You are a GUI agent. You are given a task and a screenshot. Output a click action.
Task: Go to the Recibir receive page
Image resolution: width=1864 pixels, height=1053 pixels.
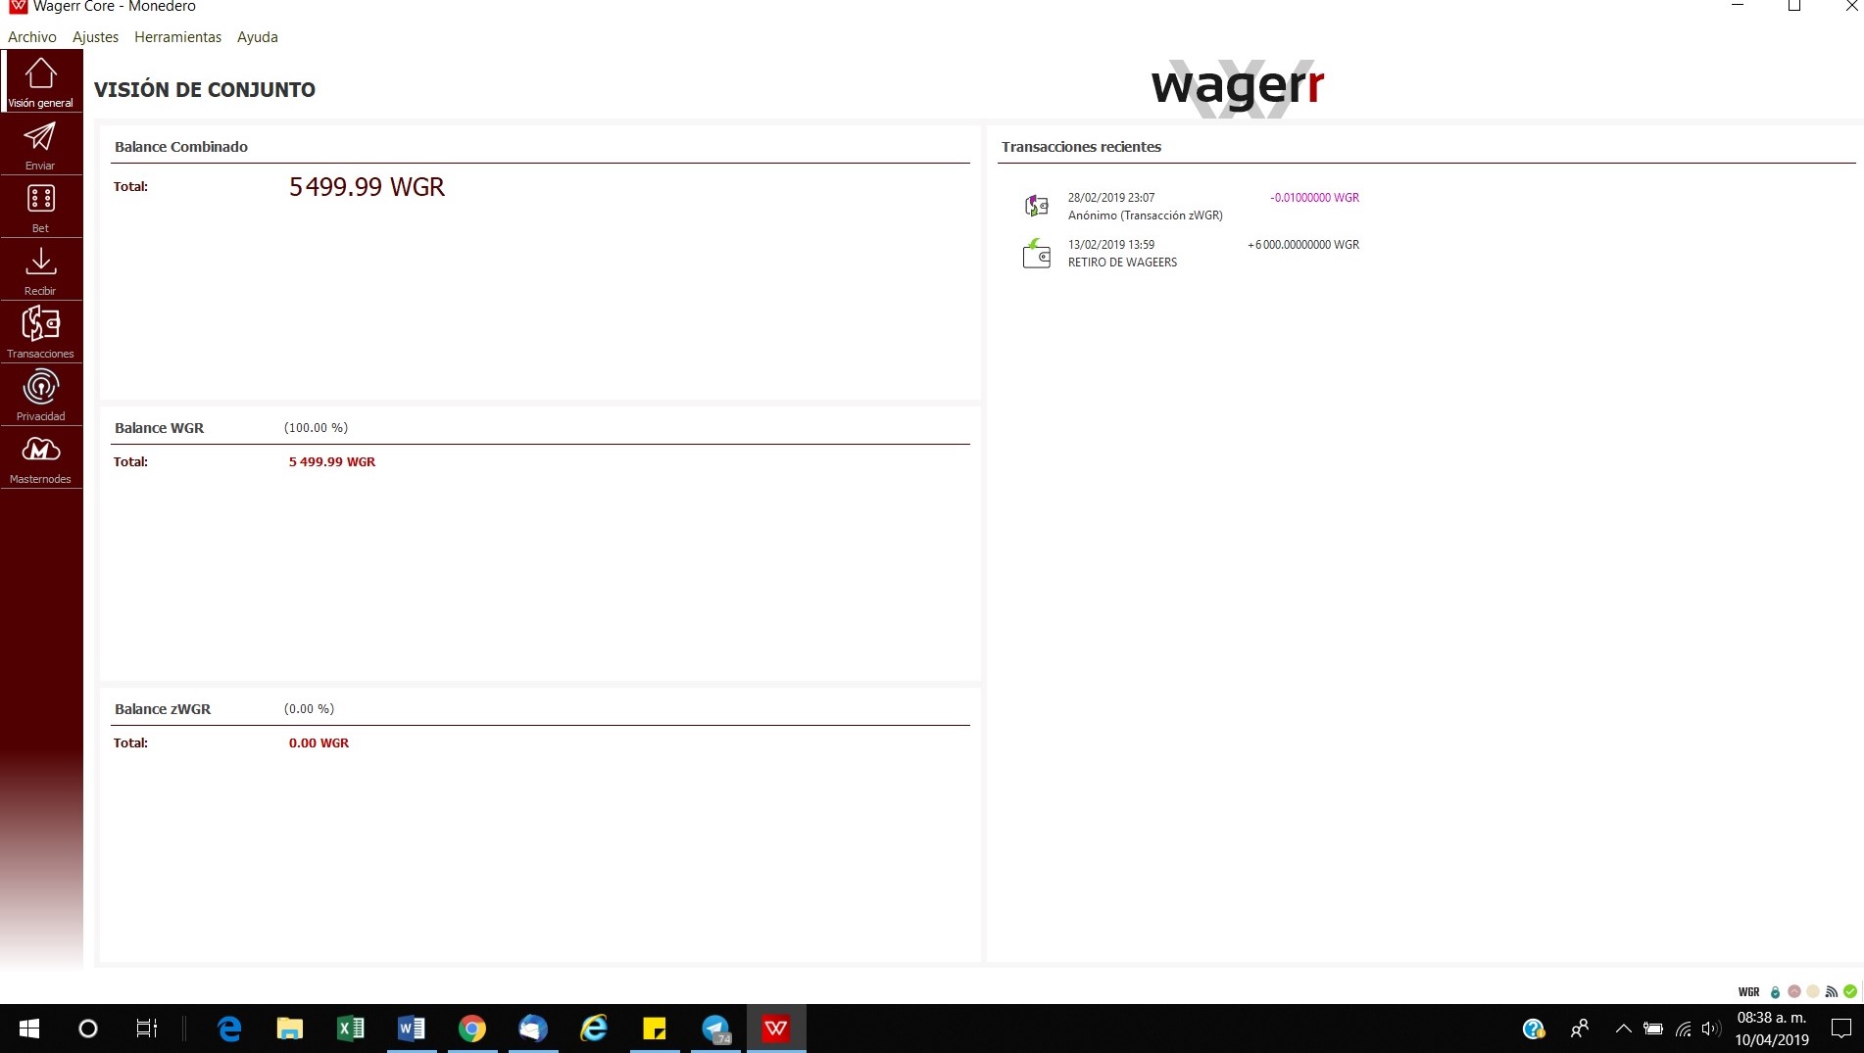(x=40, y=270)
